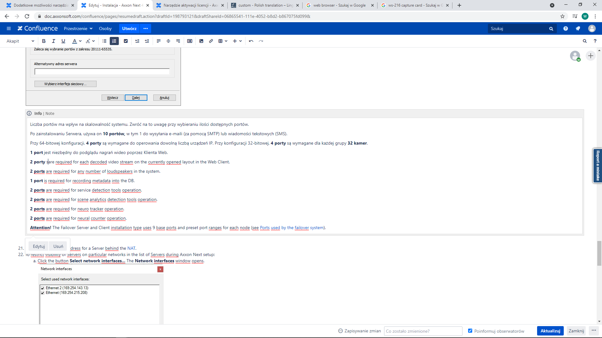Insert a task list
This screenshot has height=338, width=602.
pos(126,41)
